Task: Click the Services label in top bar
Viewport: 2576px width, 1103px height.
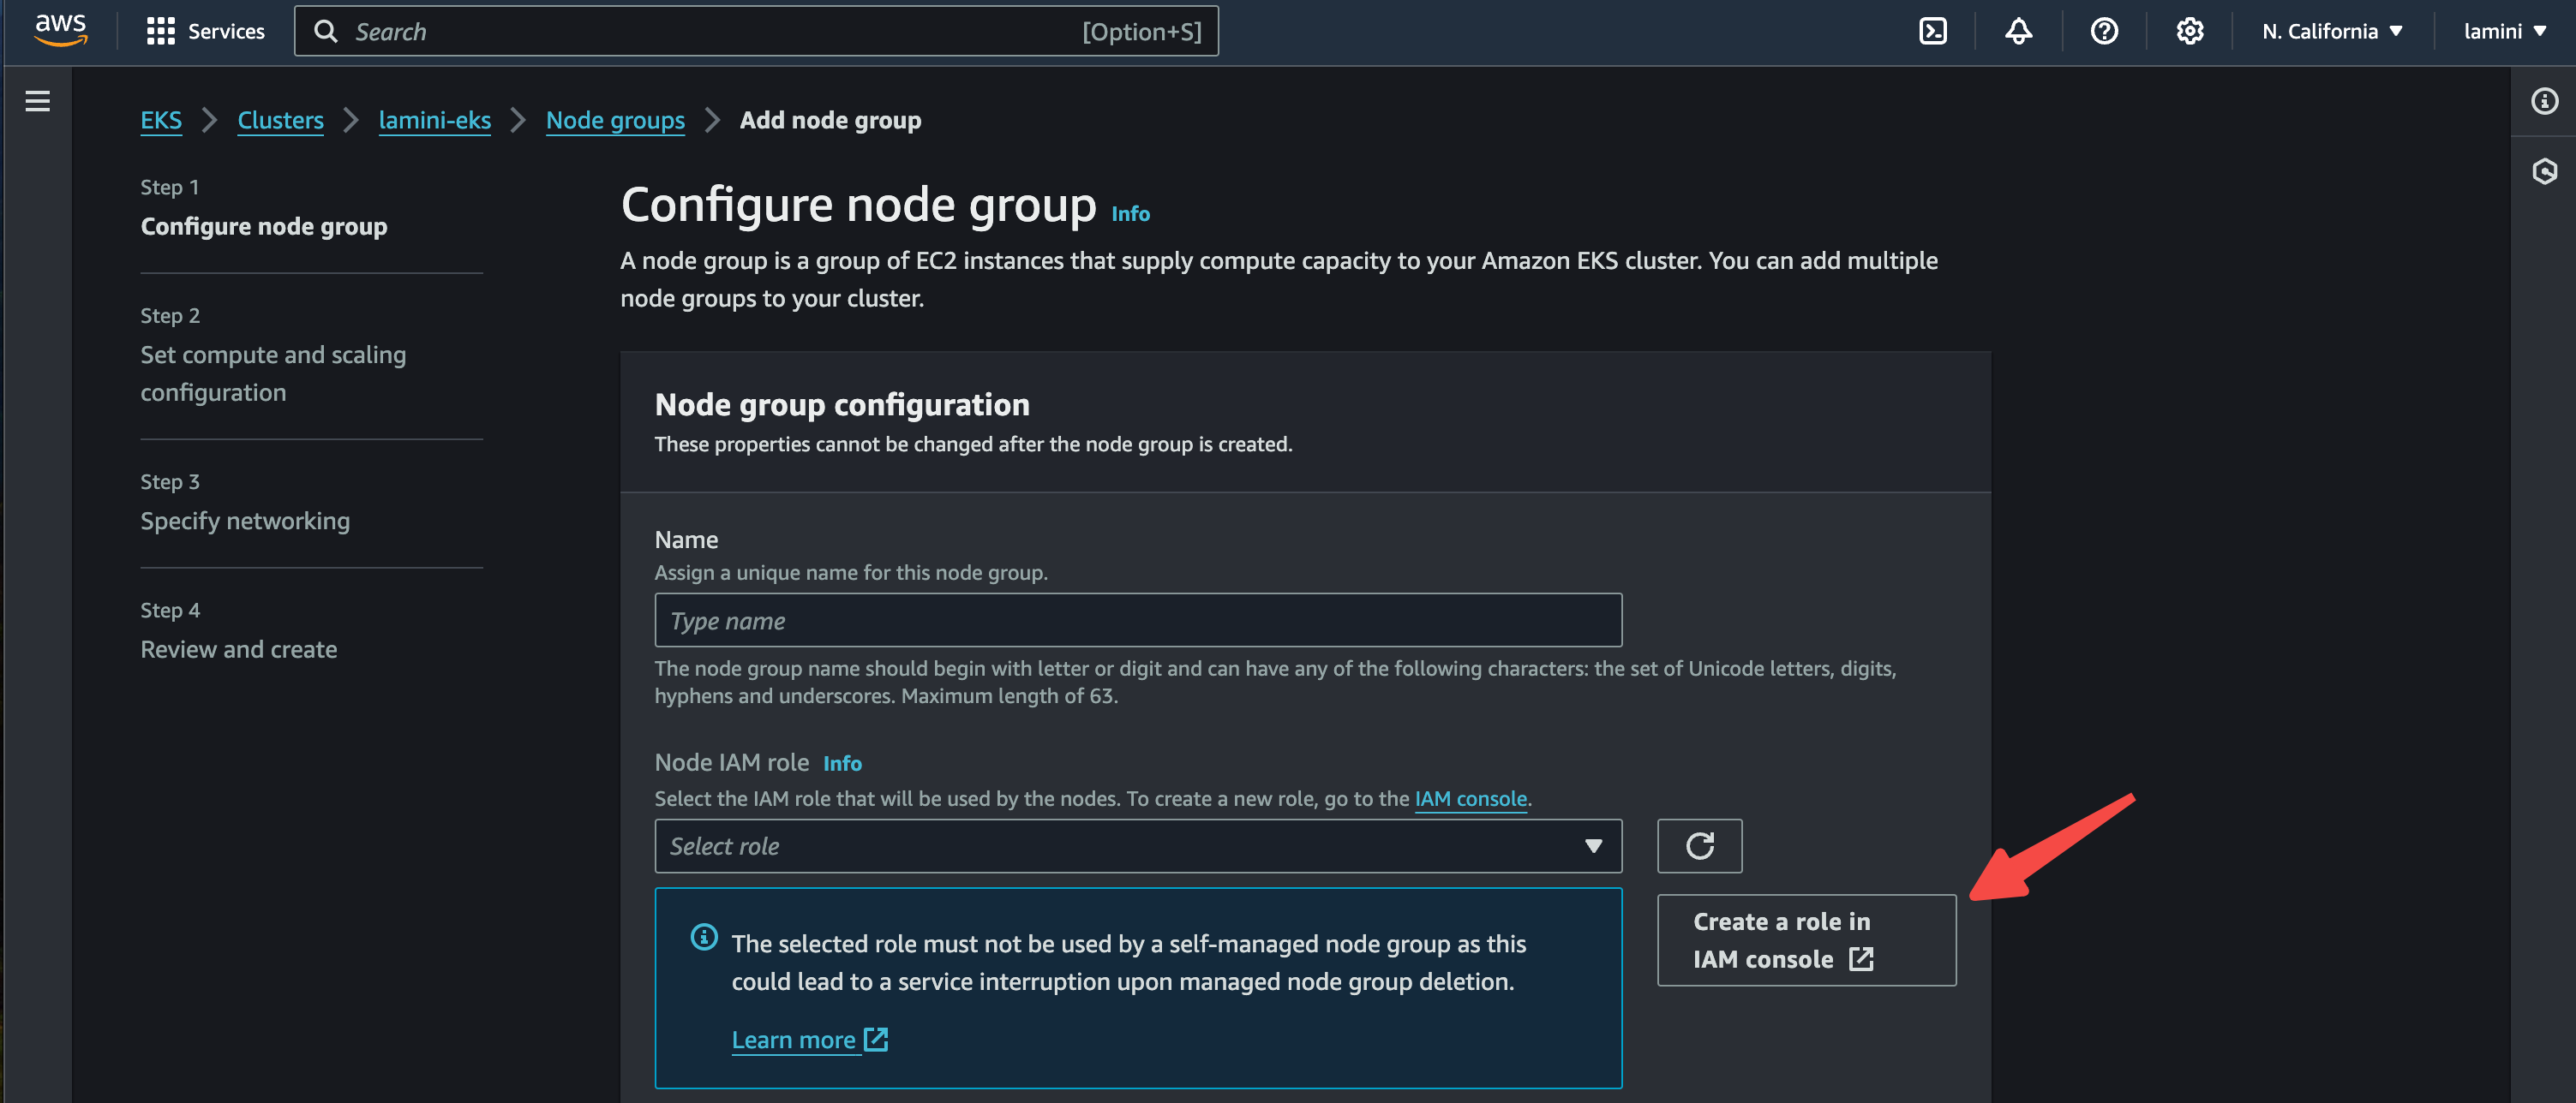Action: pos(226,31)
